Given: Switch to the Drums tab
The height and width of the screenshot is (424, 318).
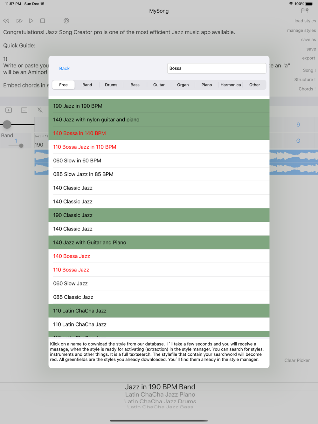Looking at the screenshot, I should (x=111, y=85).
